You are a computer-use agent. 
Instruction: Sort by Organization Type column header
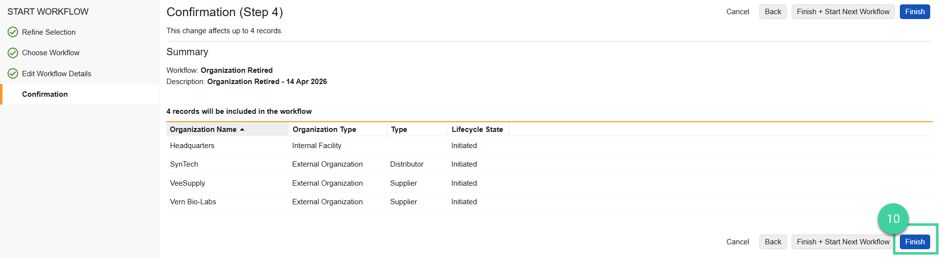(324, 129)
